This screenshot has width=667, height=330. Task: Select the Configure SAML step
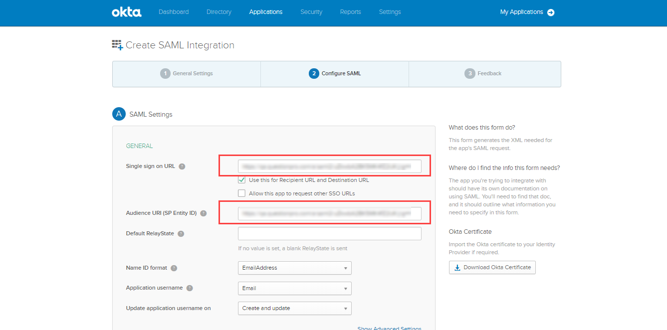pyautogui.click(x=335, y=74)
